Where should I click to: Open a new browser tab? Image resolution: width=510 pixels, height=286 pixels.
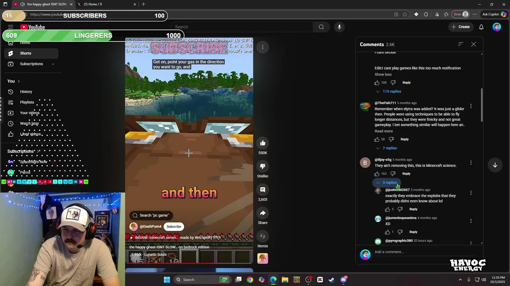coord(143,4)
